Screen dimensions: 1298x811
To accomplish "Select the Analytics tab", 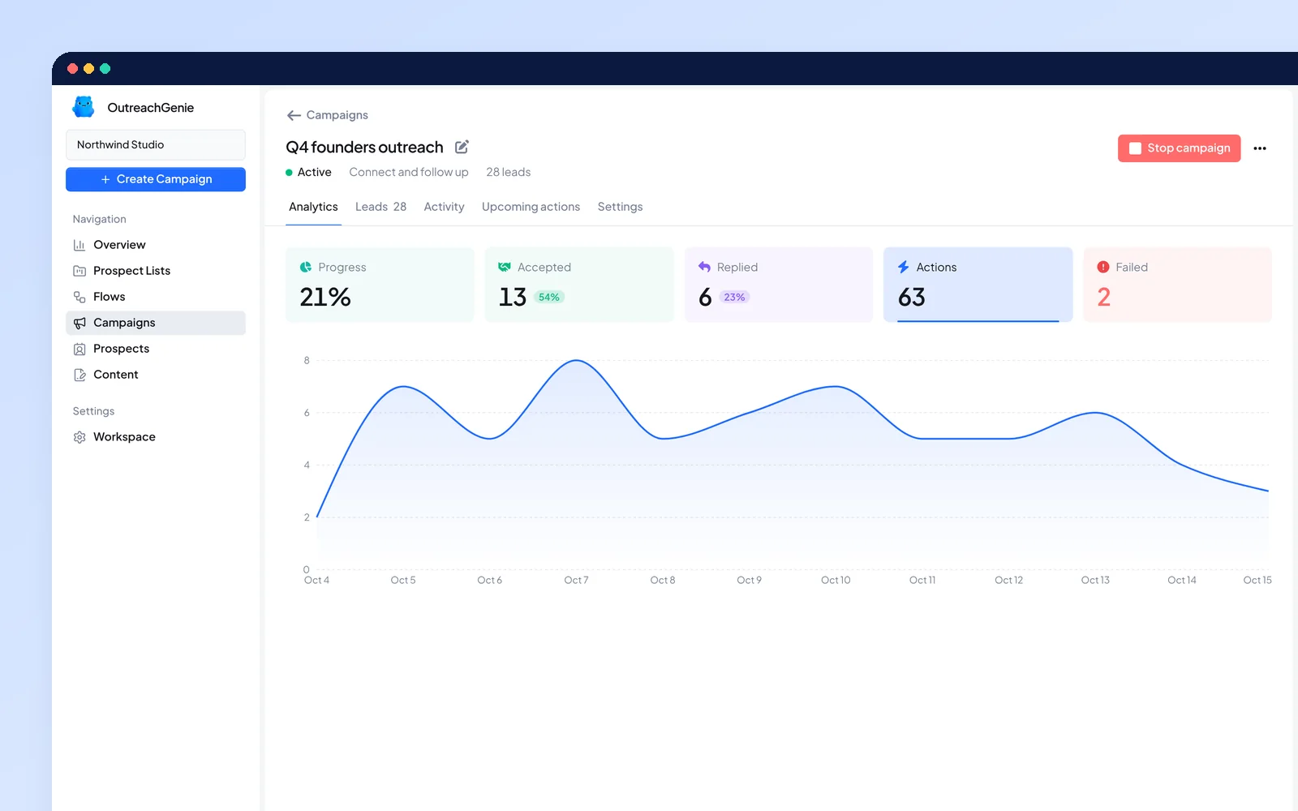I will click(x=313, y=207).
